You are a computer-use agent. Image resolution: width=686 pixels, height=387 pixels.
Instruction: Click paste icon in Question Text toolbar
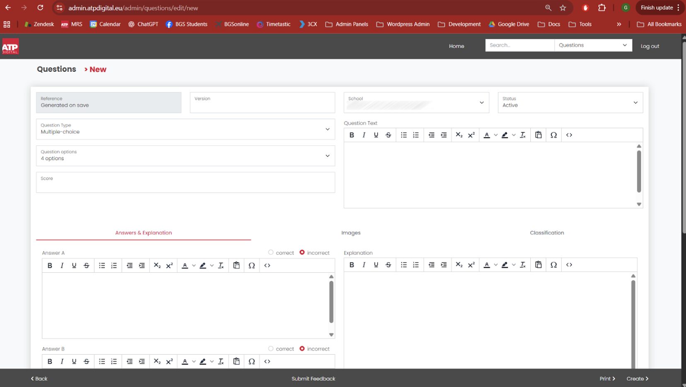(x=538, y=135)
